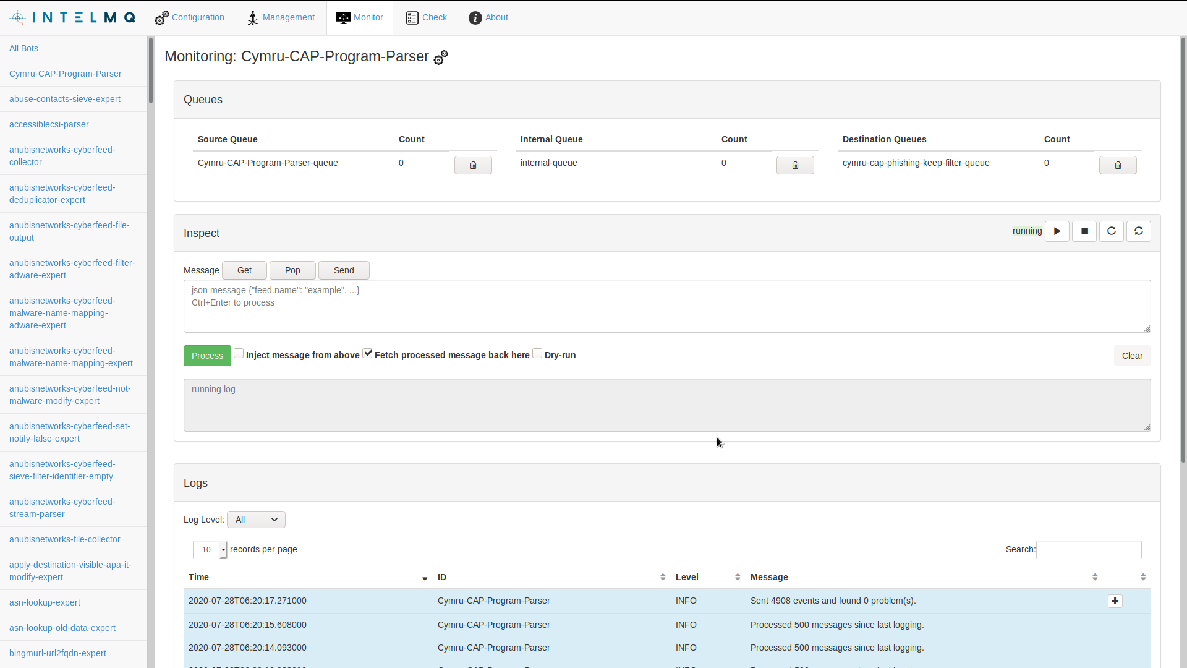1187x668 pixels.
Task: Open abuse-contacts-sieve-expert in sidebar
Action: (x=65, y=99)
